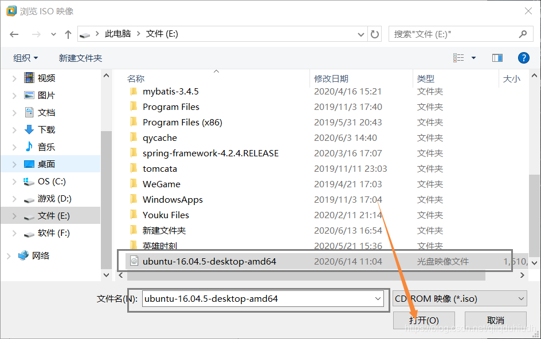Focus the search 文件 (E:) box
The width and height of the screenshot is (541, 339).
click(x=461, y=34)
